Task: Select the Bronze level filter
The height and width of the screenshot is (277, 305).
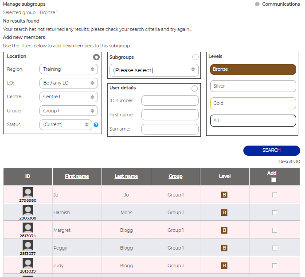Action: click(253, 69)
